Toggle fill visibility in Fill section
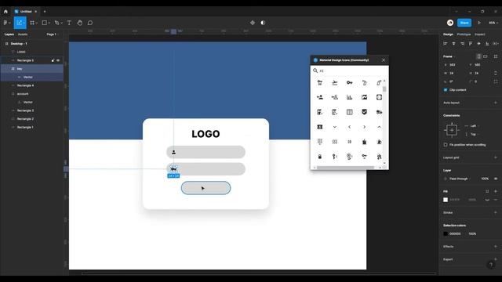The width and height of the screenshot is (502, 282). [x=487, y=200]
